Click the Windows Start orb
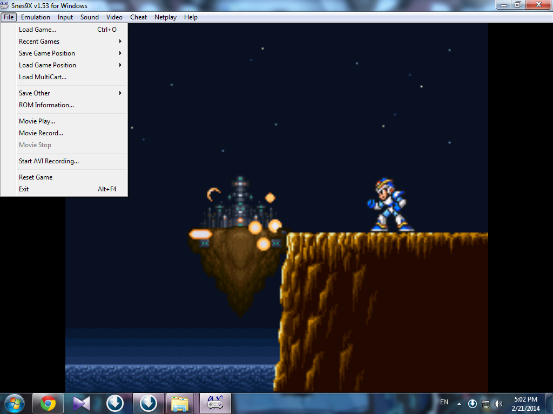 coord(15,403)
